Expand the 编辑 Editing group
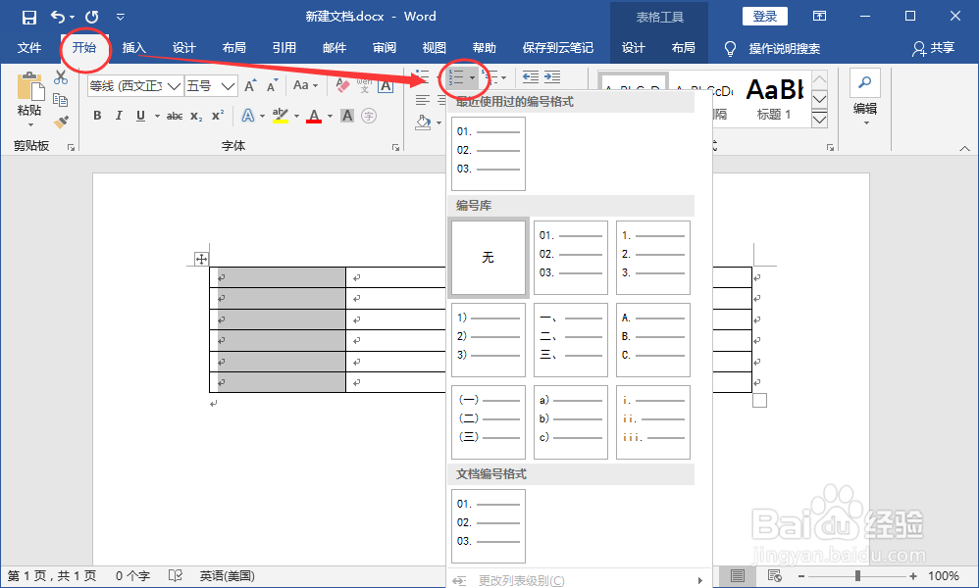This screenshot has width=979, height=588. click(865, 98)
